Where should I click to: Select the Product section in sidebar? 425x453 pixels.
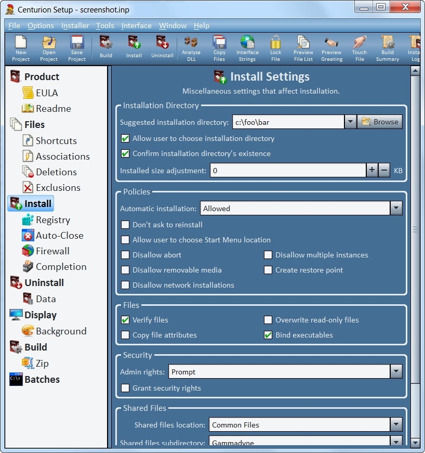35,76
